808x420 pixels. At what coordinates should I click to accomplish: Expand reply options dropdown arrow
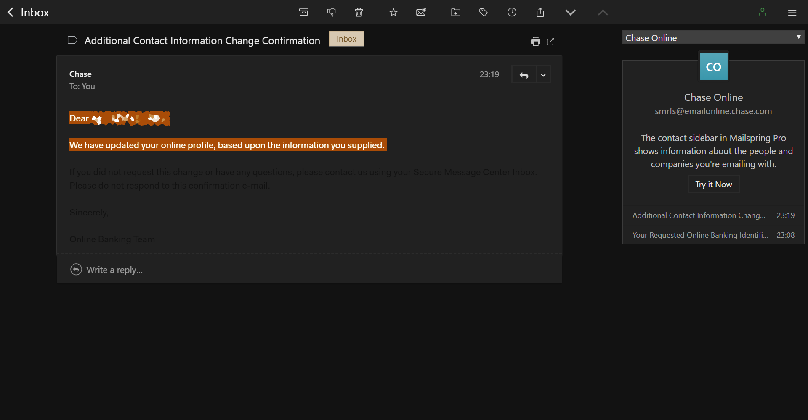543,75
